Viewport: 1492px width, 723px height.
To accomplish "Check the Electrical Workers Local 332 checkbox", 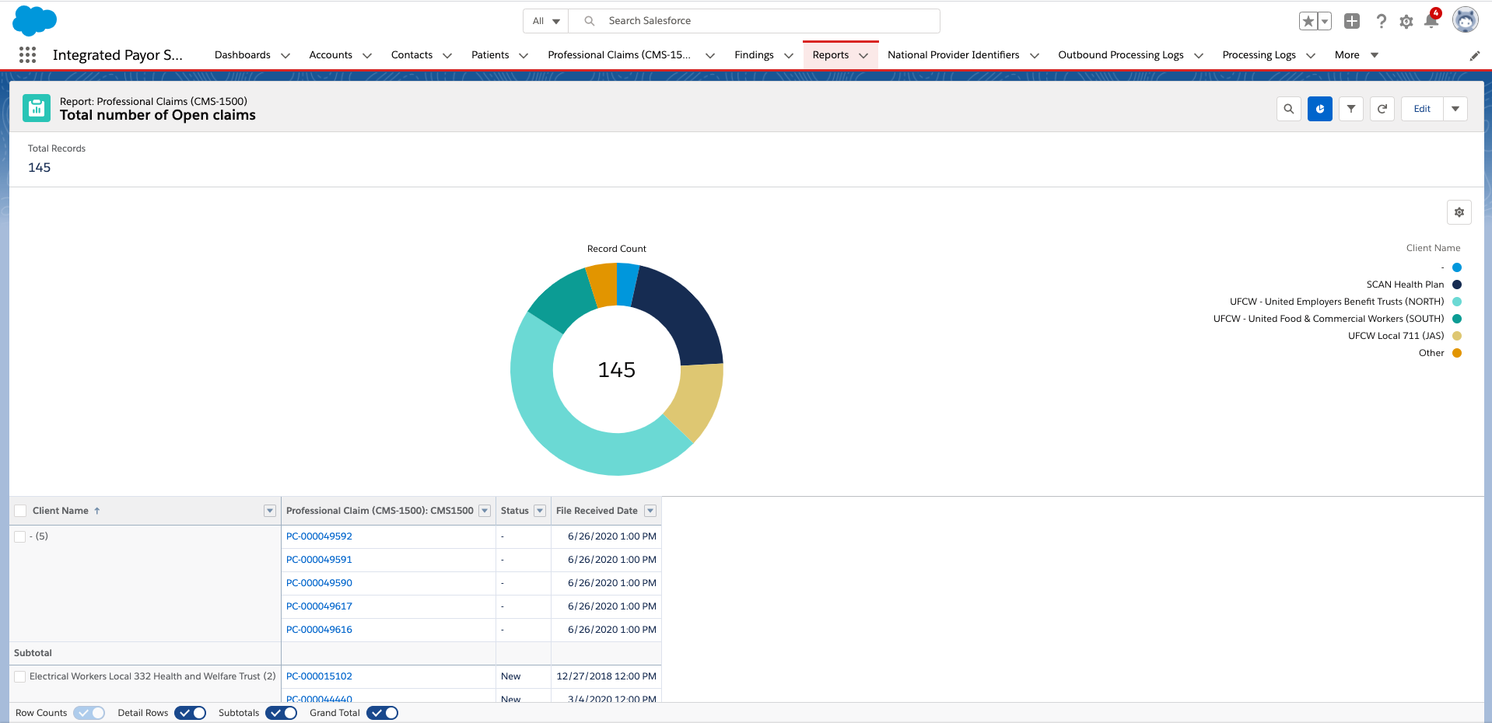I will pos(20,676).
